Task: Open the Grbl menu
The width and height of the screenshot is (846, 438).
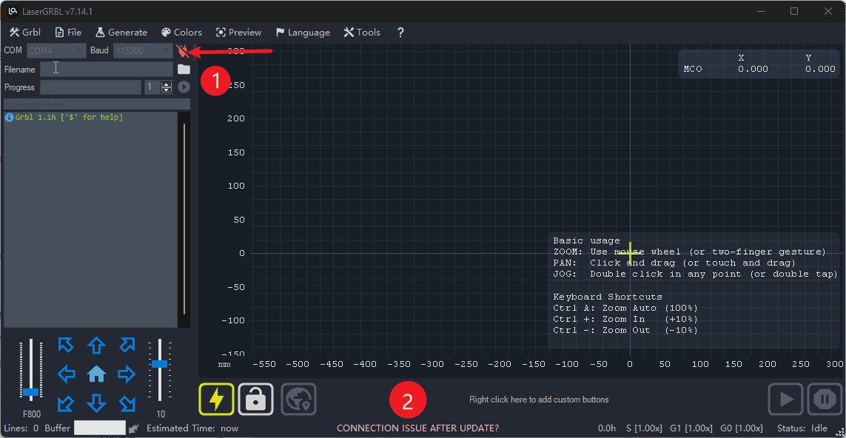Action: [x=25, y=33]
